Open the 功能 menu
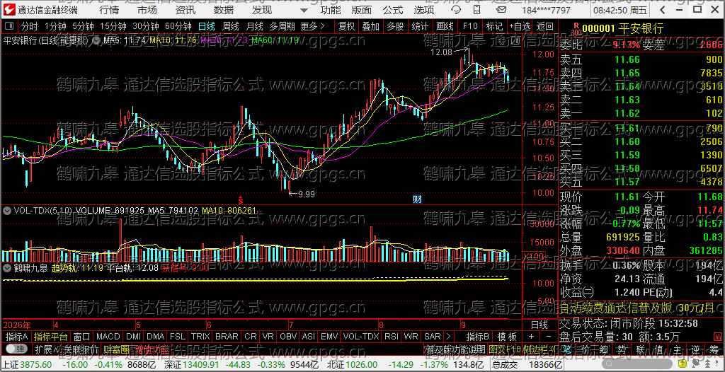The image size is (725, 372). click(x=331, y=10)
